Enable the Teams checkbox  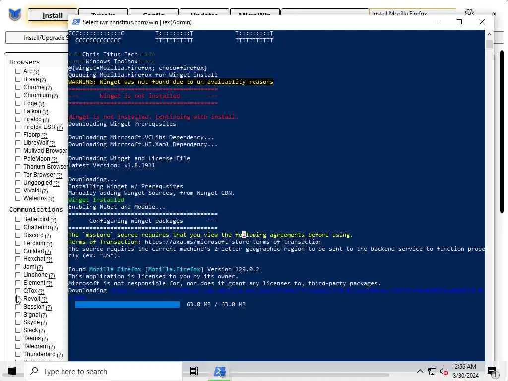tap(18, 338)
